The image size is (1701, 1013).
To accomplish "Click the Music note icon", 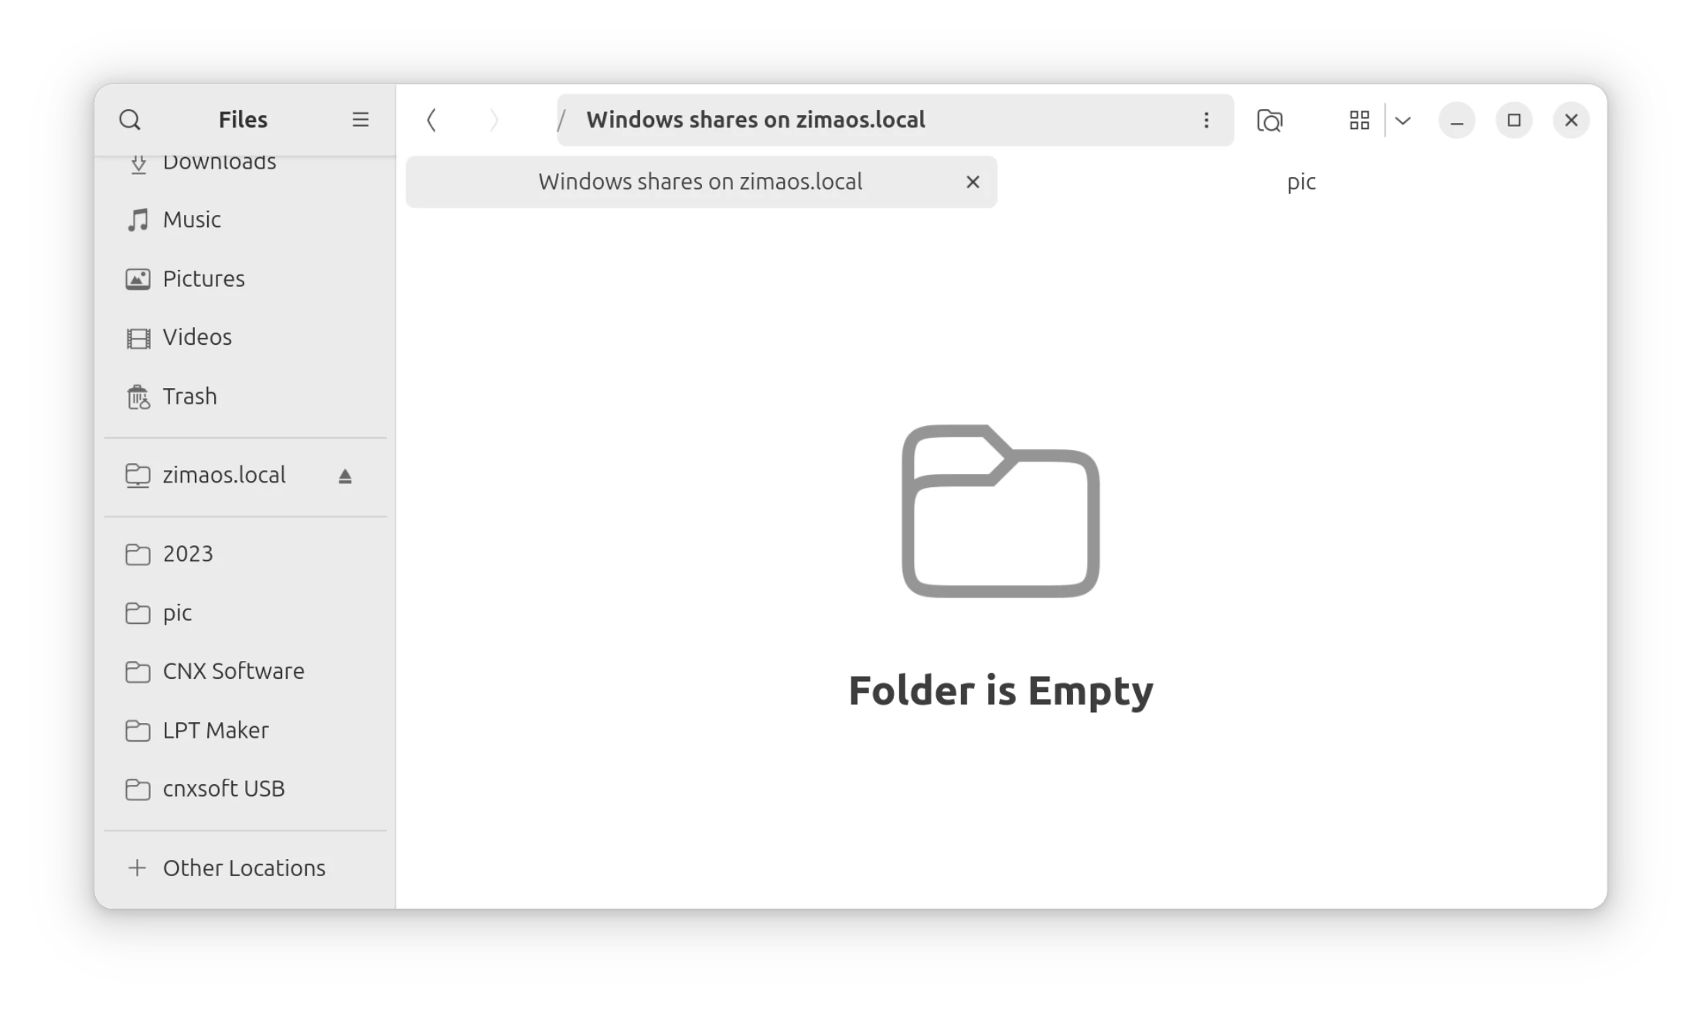I will [x=138, y=220].
